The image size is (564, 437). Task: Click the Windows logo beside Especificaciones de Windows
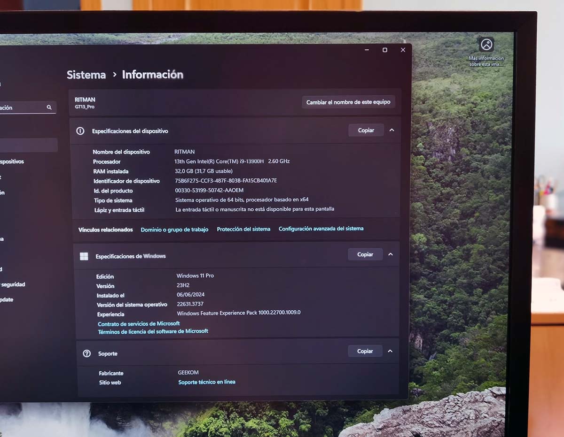(84, 256)
